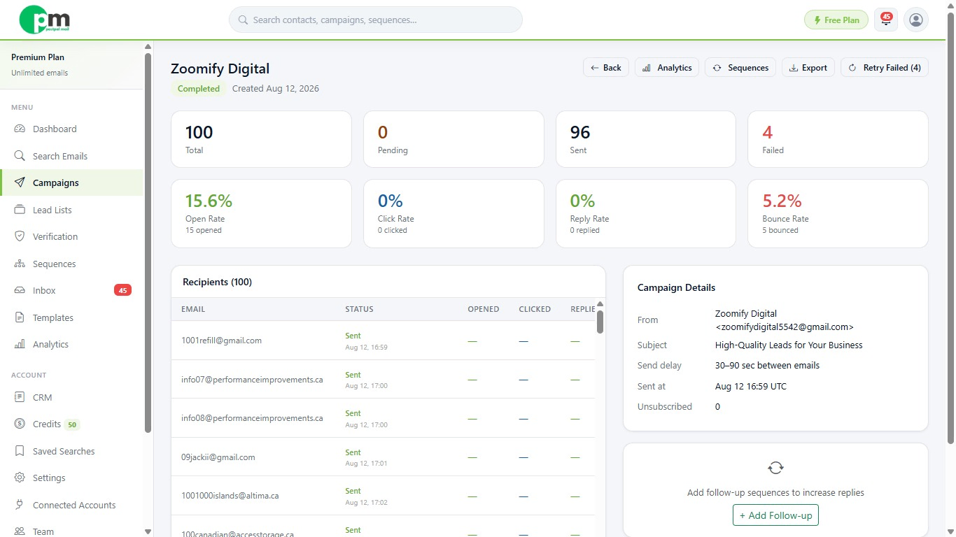Click the Templates document icon
Screen dimensions: 956x537
click(20, 317)
